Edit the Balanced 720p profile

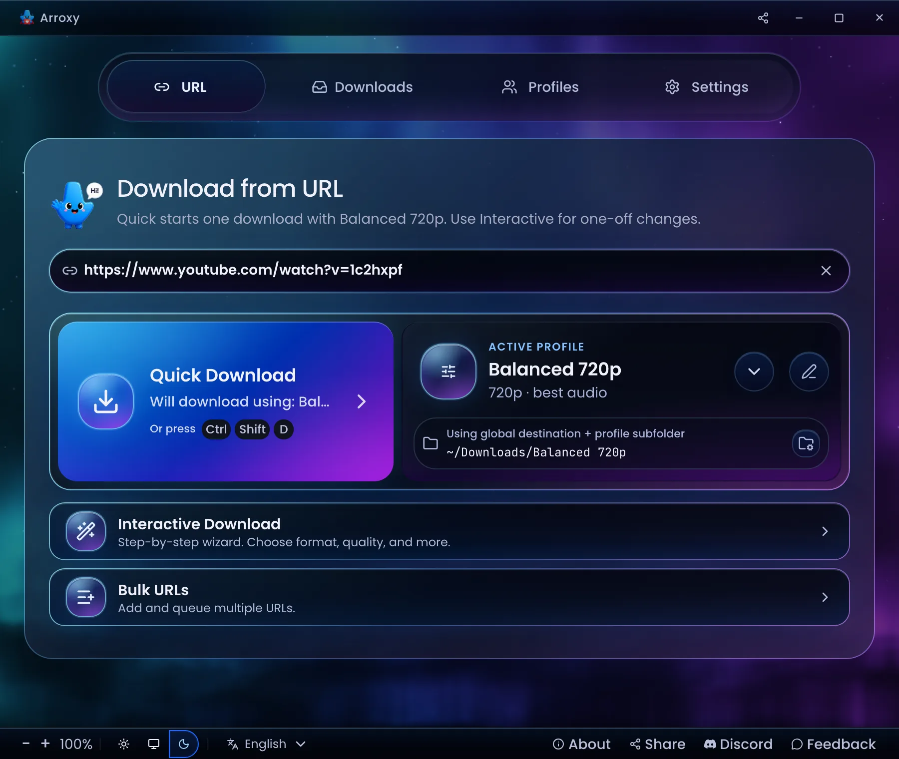pos(809,372)
